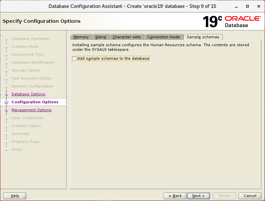Viewport: 265px width, 201px height.
Task: Click User Credentials step label
Action: pyautogui.click(x=27, y=118)
